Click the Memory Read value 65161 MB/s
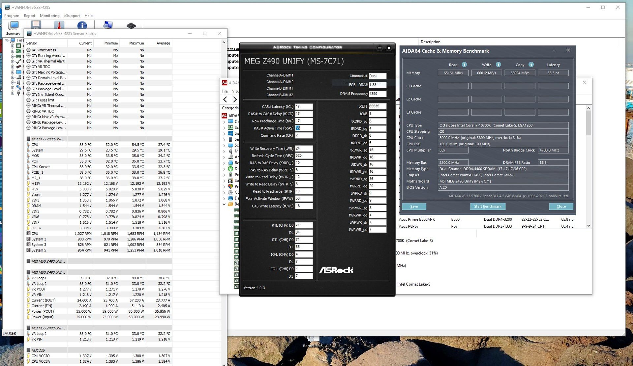 [x=453, y=73]
